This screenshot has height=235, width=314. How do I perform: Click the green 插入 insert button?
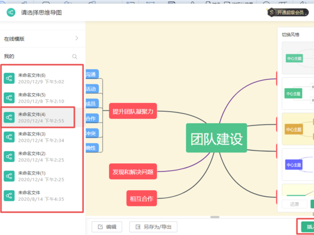(307, 227)
